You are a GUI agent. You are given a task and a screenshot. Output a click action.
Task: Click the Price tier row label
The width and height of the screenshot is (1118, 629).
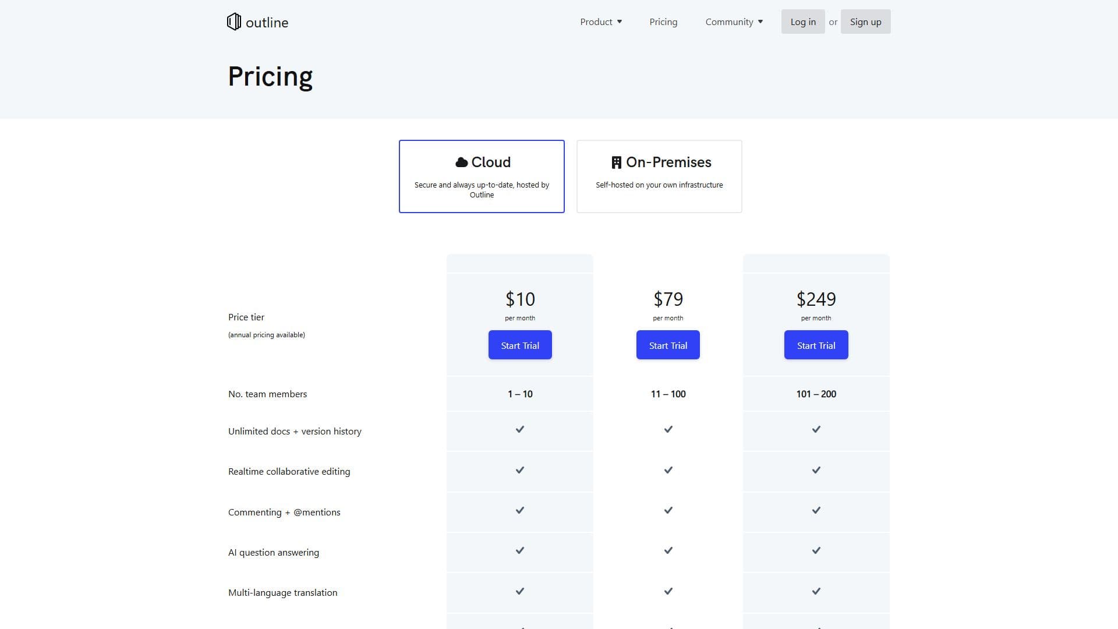click(246, 317)
